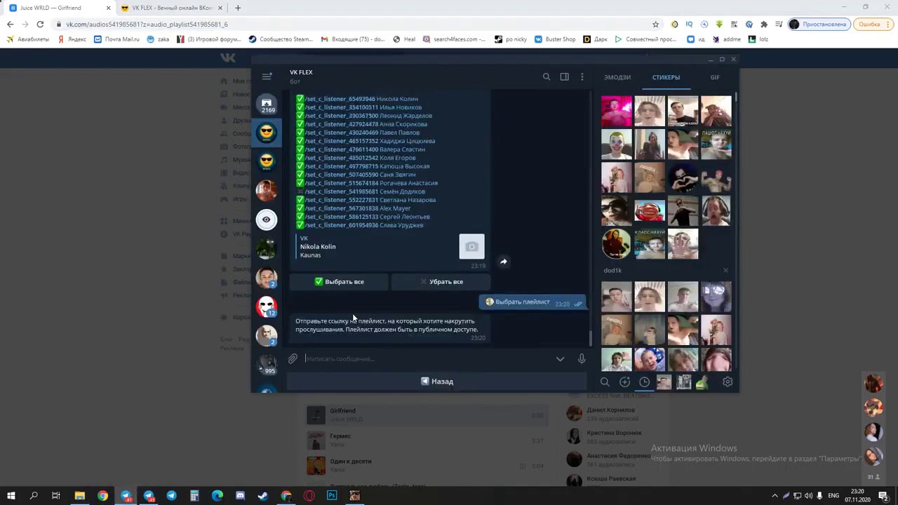Toggle listener 476611400 Валера Сластин
This screenshot has width=898, height=505.
pos(341,149)
